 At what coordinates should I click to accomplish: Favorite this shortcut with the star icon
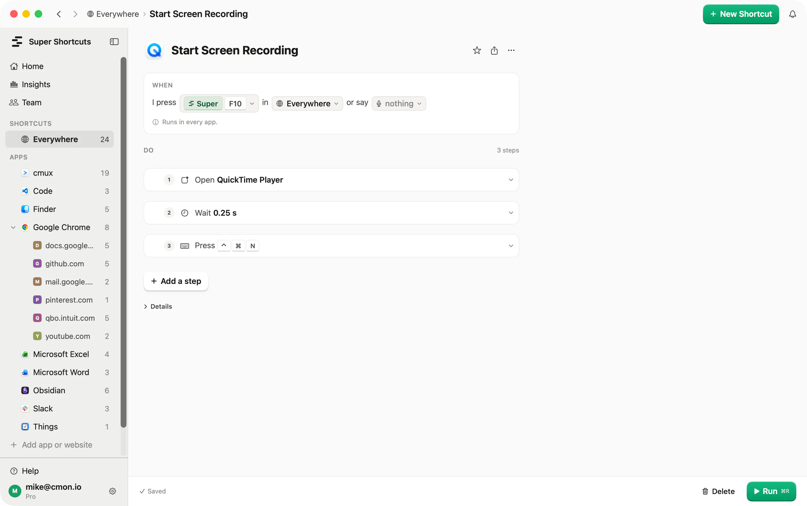pos(477,50)
